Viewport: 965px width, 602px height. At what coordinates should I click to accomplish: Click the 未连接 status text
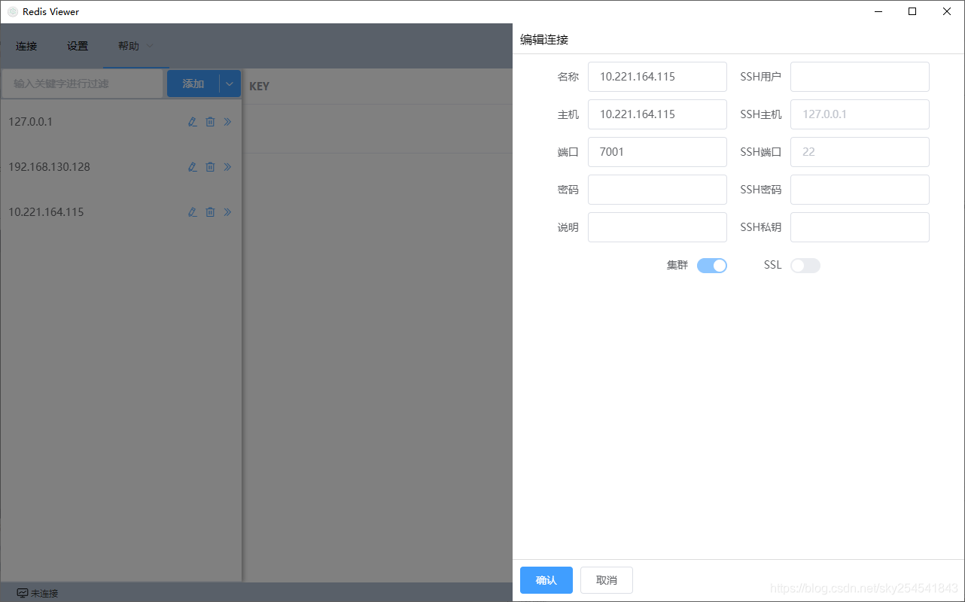click(44, 593)
